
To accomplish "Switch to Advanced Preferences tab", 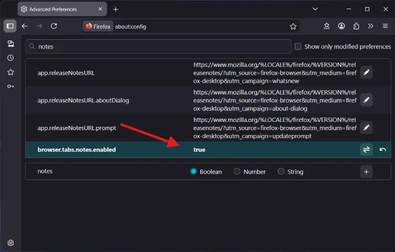I will pyautogui.click(x=62, y=9).
